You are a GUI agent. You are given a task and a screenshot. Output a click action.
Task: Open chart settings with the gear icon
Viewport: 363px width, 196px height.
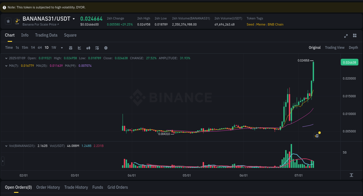[106, 48]
